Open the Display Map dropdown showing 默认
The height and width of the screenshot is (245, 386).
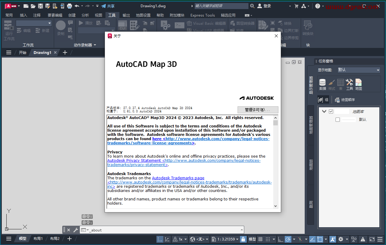point(359,70)
